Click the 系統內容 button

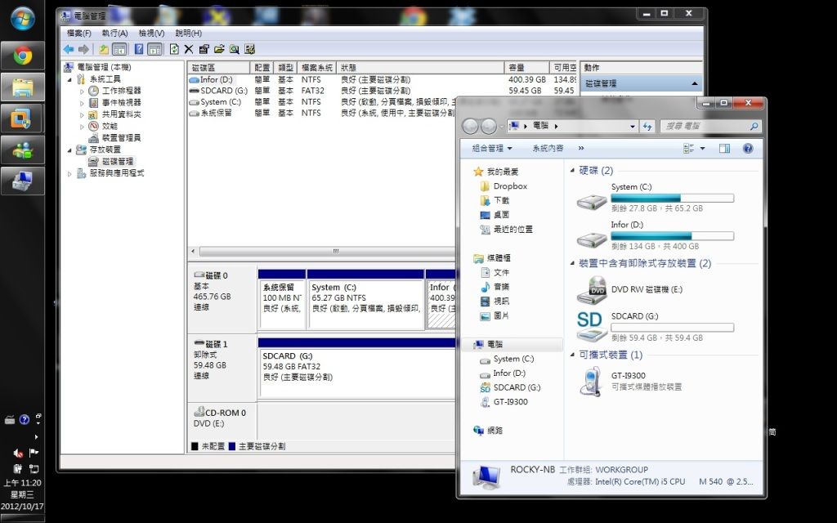click(x=548, y=149)
